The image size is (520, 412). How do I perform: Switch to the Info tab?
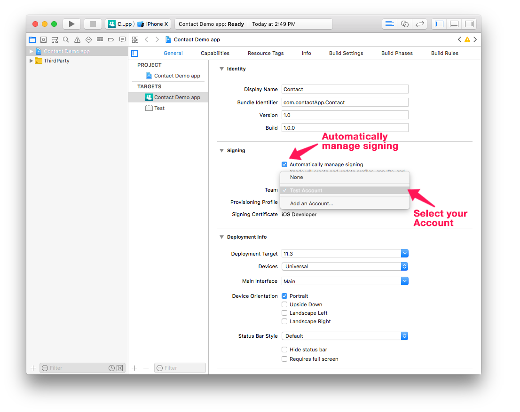(307, 53)
